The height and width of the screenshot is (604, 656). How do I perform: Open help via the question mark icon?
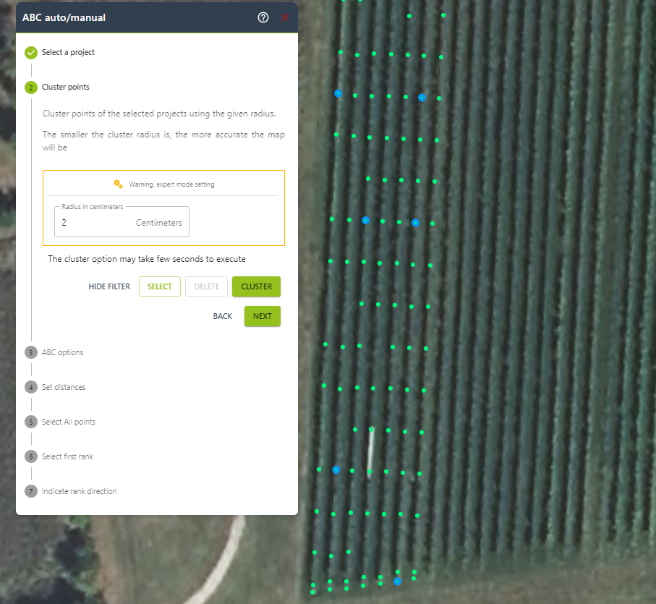click(263, 17)
